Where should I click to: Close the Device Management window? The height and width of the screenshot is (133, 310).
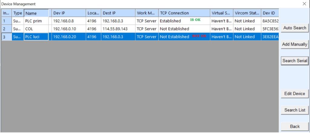tap(304, 4)
